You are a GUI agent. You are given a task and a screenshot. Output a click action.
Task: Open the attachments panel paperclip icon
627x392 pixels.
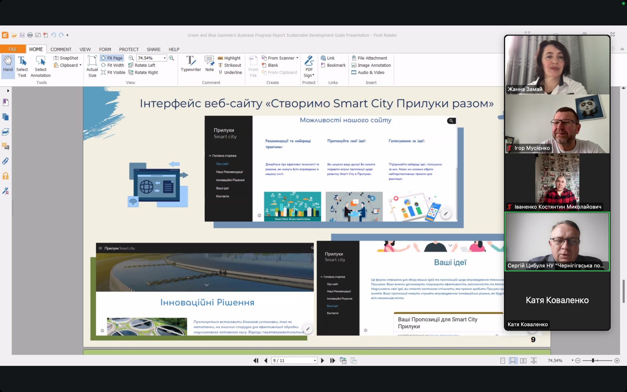[x=6, y=161]
